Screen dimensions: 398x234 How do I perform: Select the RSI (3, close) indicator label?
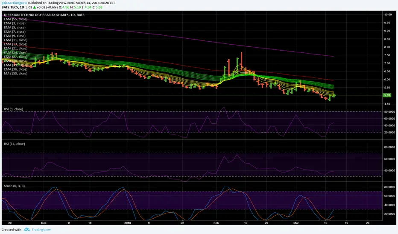(14, 109)
